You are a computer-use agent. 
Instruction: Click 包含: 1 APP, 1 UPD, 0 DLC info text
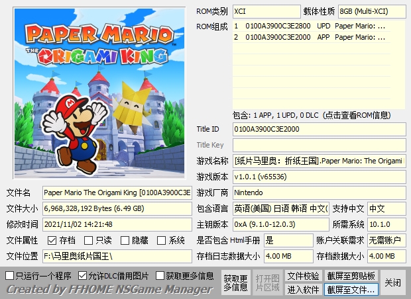[312, 115]
